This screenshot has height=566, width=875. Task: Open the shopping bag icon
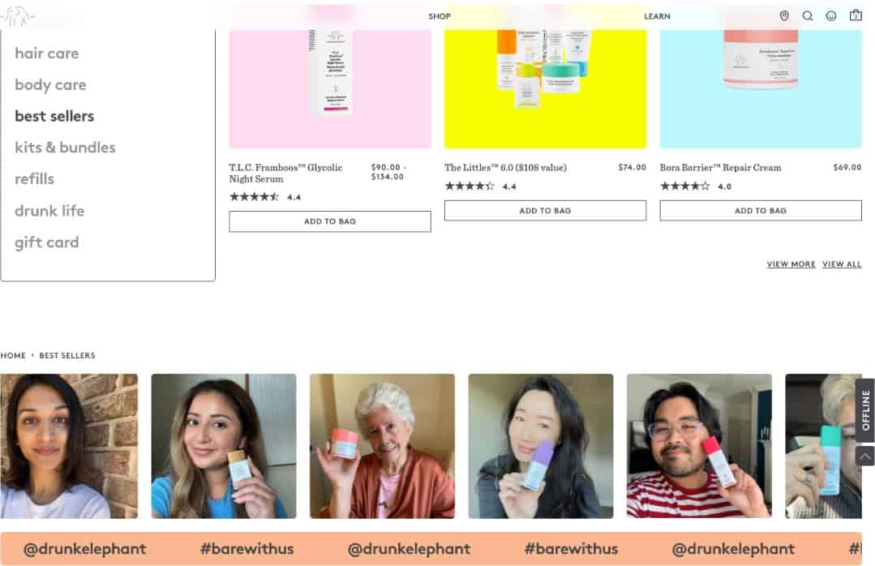coord(856,15)
